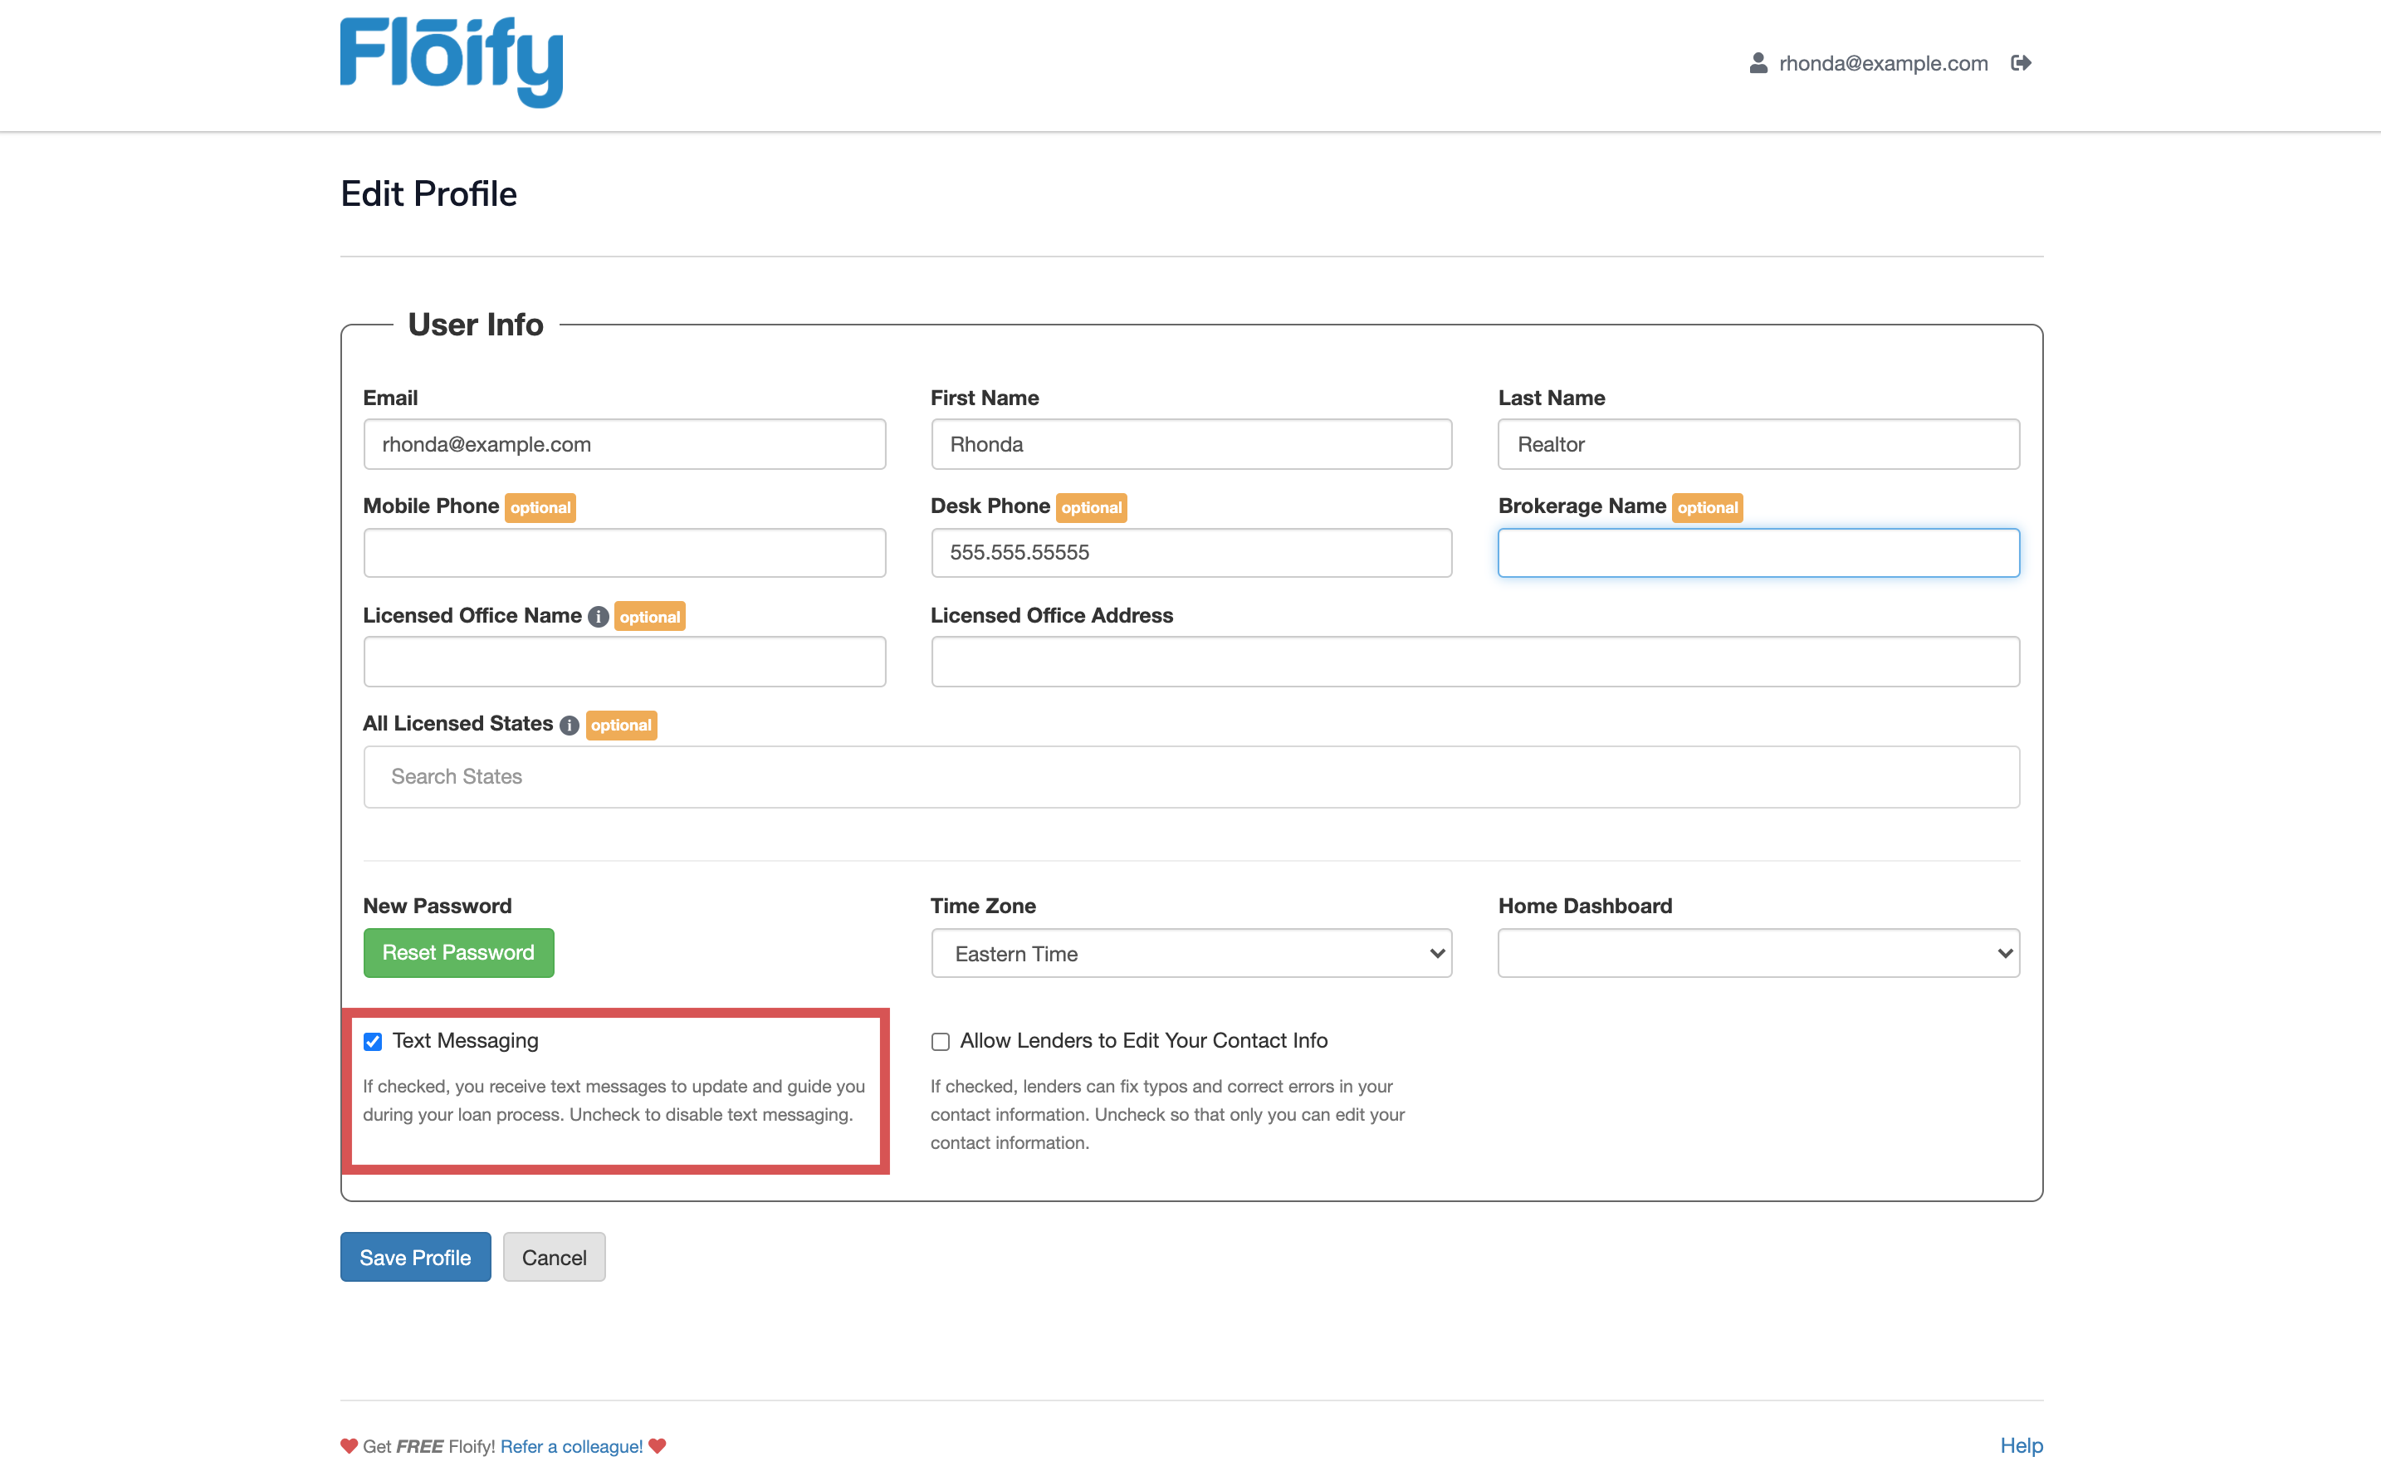Viewport: 2381px width, 1481px height.
Task: Focus the Mobile Phone input field
Action: point(624,552)
